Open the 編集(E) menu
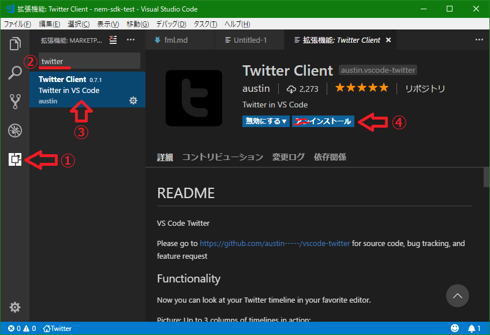Screen dimensions: 490x335 pyautogui.click(x=49, y=24)
